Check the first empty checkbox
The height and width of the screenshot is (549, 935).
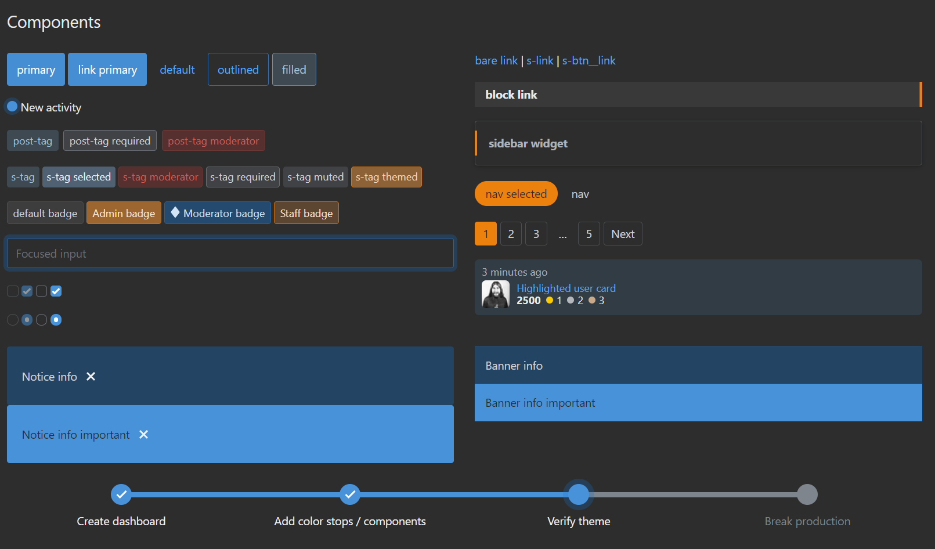coord(12,291)
